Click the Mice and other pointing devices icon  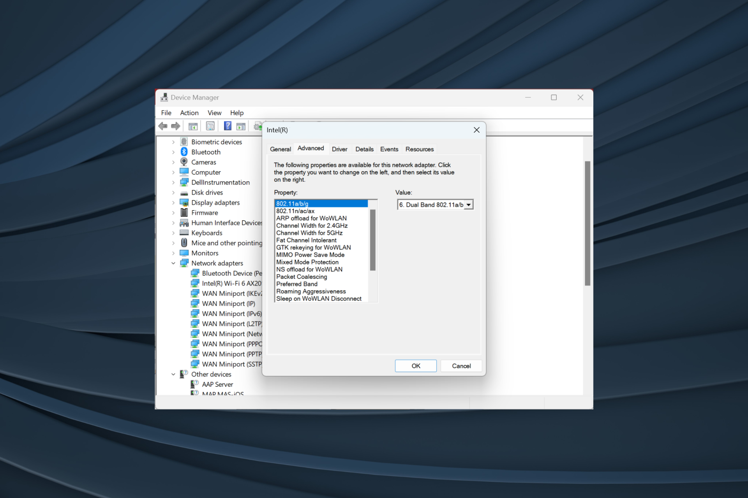click(184, 243)
